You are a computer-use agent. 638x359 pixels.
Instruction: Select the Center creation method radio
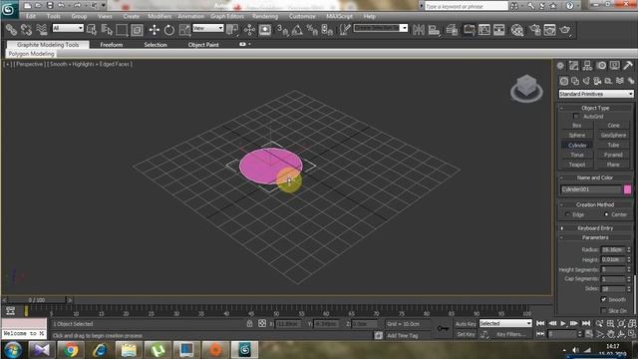(606, 214)
